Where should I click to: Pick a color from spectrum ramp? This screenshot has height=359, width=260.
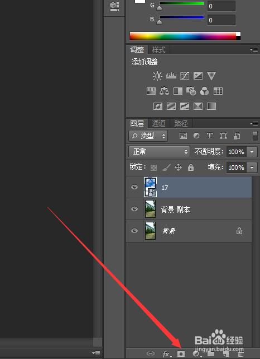(x=185, y=36)
